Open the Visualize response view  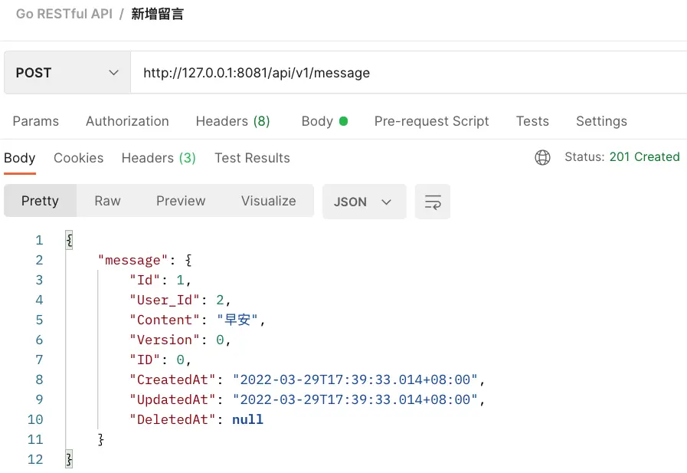[x=268, y=201]
